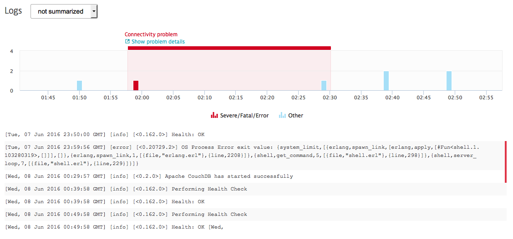Click the 01:45 time axis label
The image size is (513, 239).
click(48, 98)
